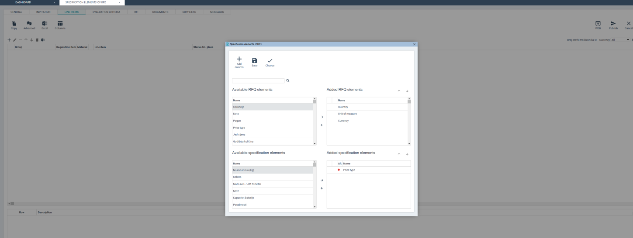Click the search magnifier icon
The height and width of the screenshot is (238, 633).
point(288,81)
